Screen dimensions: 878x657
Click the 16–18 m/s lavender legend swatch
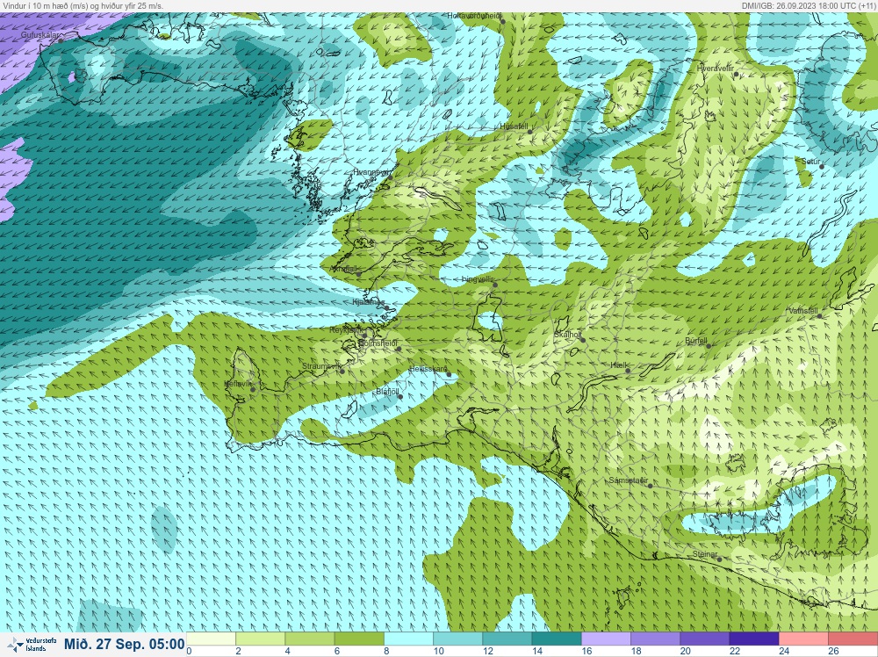(x=606, y=639)
